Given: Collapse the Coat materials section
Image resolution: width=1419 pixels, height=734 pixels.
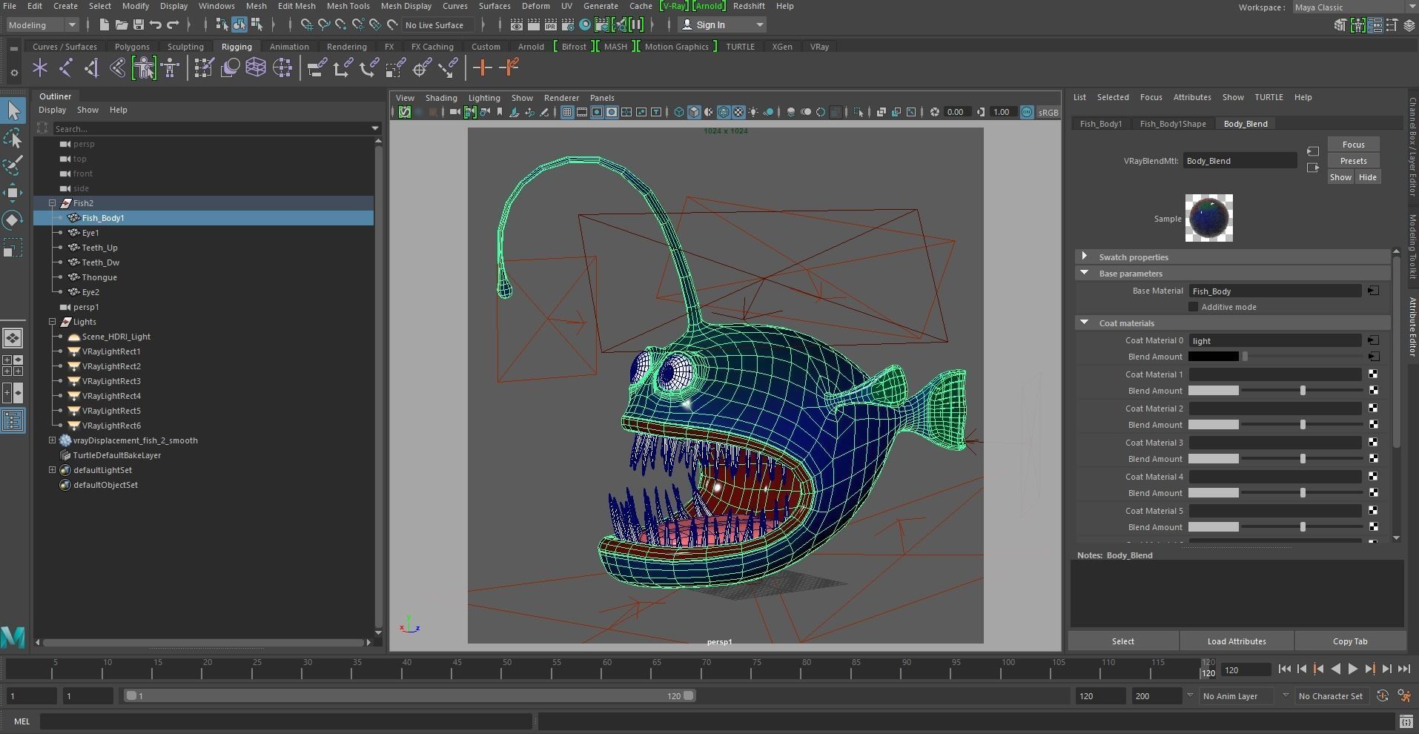Looking at the screenshot, I should tap(1085, 323).
